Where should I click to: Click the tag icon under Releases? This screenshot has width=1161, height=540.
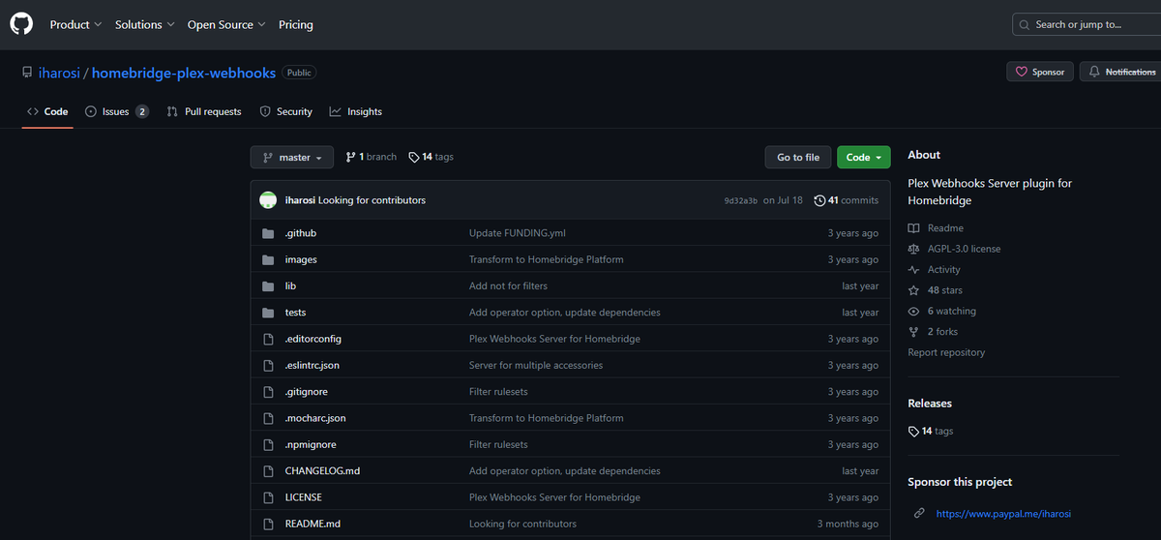[x=913, y=432]
